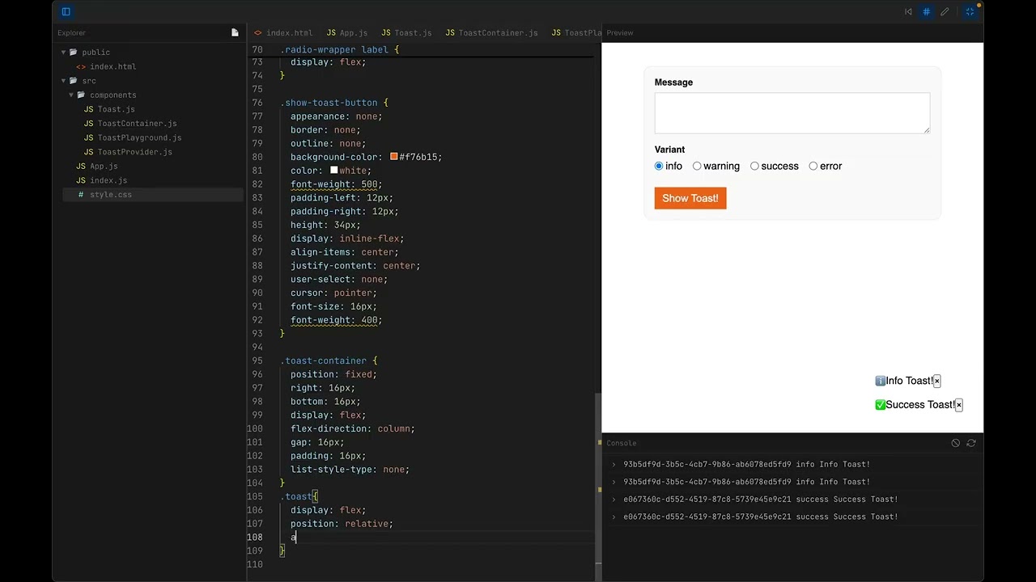Select the success variant radio
This screenshot has height=582, width=1036.
point(754,167)
